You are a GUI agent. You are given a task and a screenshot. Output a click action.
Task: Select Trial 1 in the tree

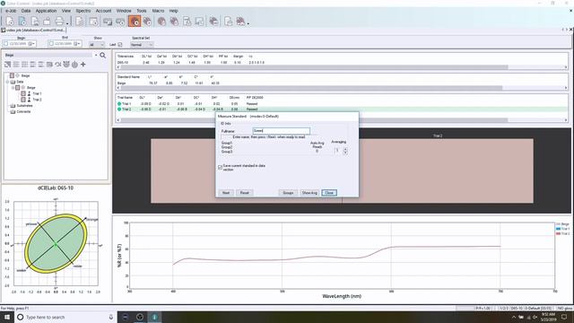pyautogui.click(x=37, y=93)
